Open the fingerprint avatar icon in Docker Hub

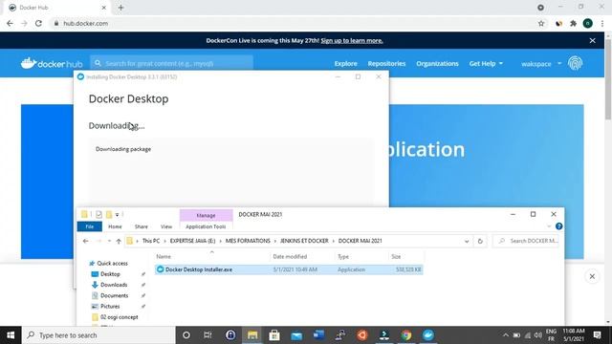pyautogui.click(x=575, y=63)
